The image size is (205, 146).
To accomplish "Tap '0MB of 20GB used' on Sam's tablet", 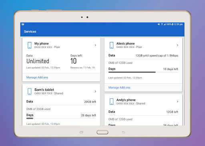I will click(x=38, y=109).
